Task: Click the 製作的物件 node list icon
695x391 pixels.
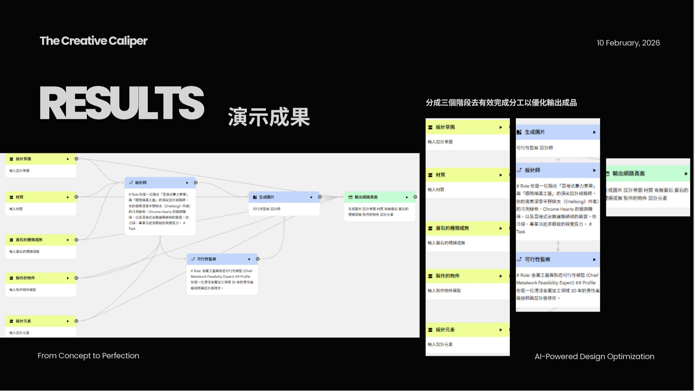Action: (x=11, y=278)
